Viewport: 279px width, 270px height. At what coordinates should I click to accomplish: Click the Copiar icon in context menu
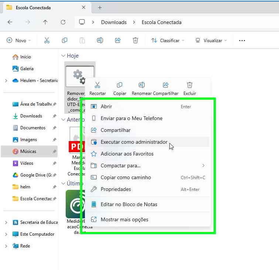click(x=120, y=85)
